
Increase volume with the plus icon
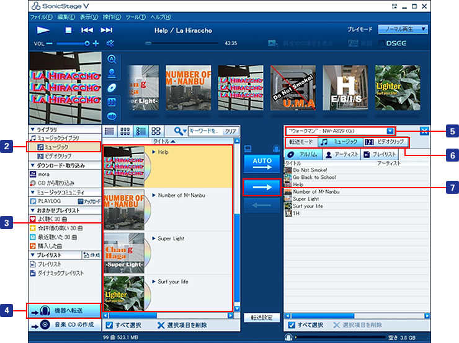pyautogui.click(x=96, y=43)
